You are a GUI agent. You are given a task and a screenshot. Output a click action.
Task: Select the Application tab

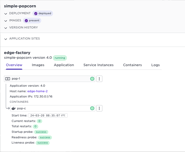click(x=64, y=65)
